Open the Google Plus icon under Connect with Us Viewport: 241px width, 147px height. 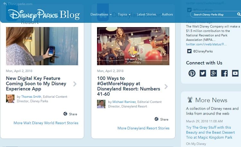tap(213, 73)
